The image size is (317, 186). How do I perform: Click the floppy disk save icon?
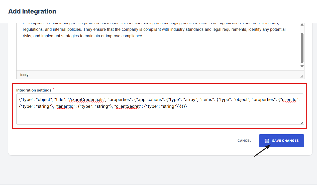coord(267,141)
